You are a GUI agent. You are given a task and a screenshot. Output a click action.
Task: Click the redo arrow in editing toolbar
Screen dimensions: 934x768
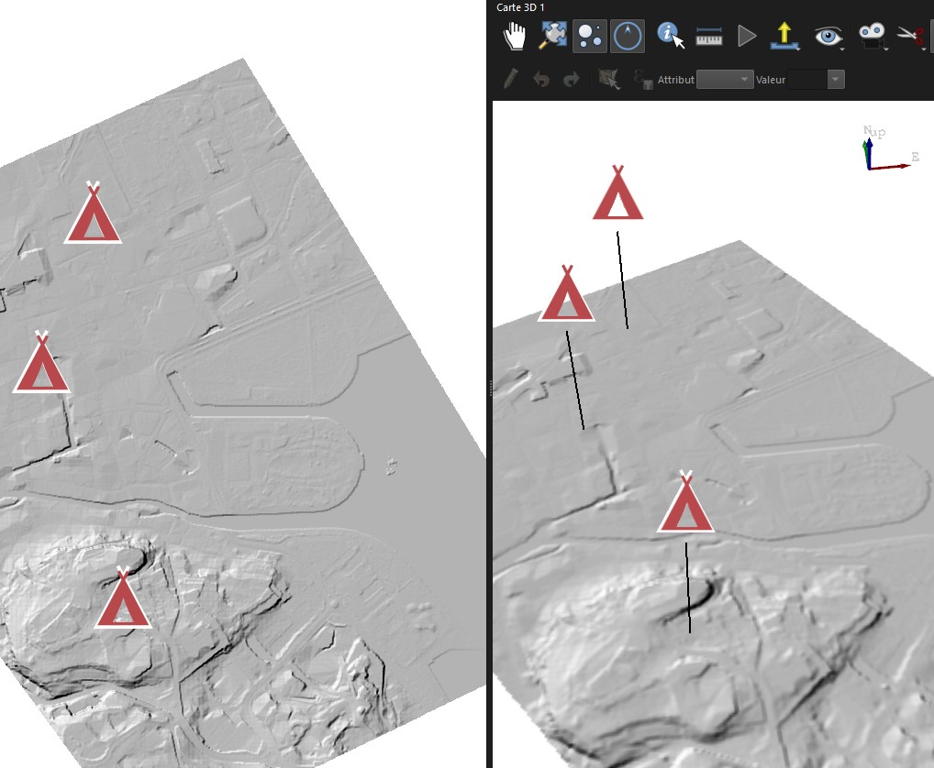click(x=572, y=79)
